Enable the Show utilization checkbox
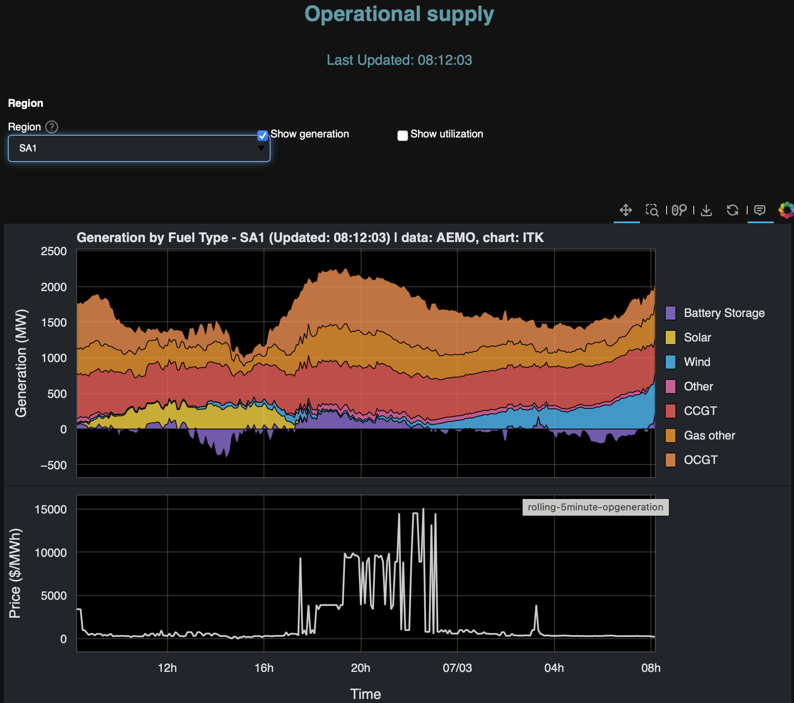Viewport: 794px width, 703px height. (x=403, y=136)
